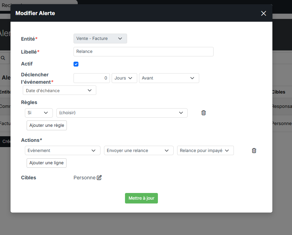Click the delay number field showing 0
Screen dimensions: 292x235
coord(92,78)
